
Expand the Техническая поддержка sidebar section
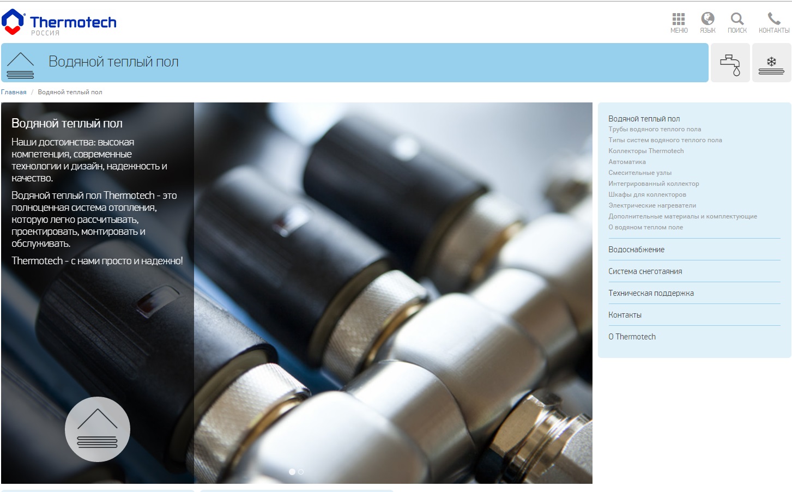(x=651, y=293)
